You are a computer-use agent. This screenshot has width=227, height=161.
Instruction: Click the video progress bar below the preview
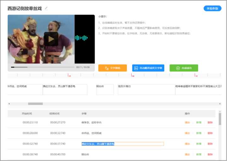pyautogui.click(x=43, y=67)
